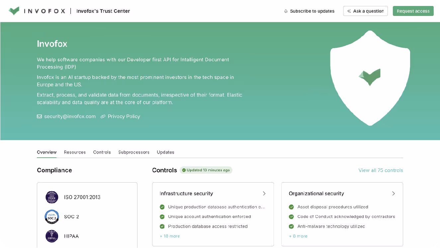Open the ISO 27001:2013 compliance entry
The width and height of the screenshot is (440, 248).
click(82, 197)
